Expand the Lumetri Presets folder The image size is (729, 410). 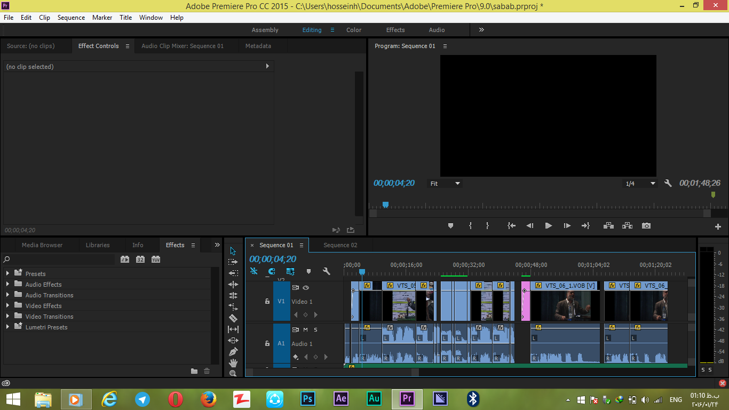pyautogui.click(x=7, y=327)
